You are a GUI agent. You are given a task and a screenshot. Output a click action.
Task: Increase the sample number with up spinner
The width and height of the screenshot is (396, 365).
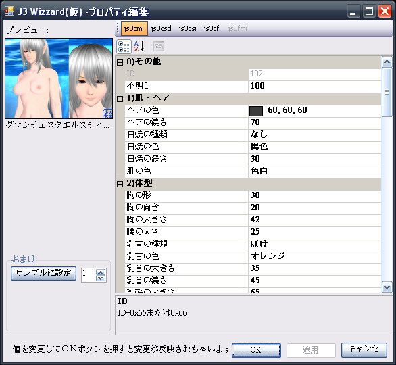(x=101, y=272)
